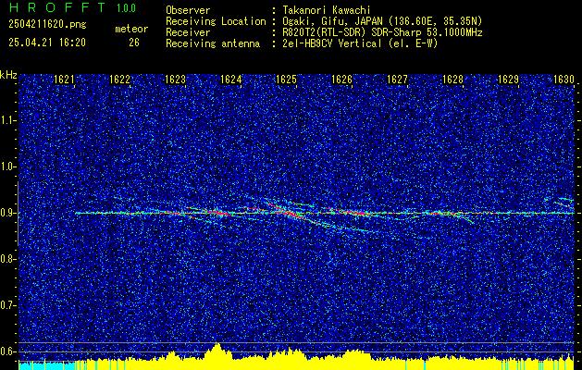Click the 'Receiving Location' label
Screen dimensions: 582x370
(216, 21)
